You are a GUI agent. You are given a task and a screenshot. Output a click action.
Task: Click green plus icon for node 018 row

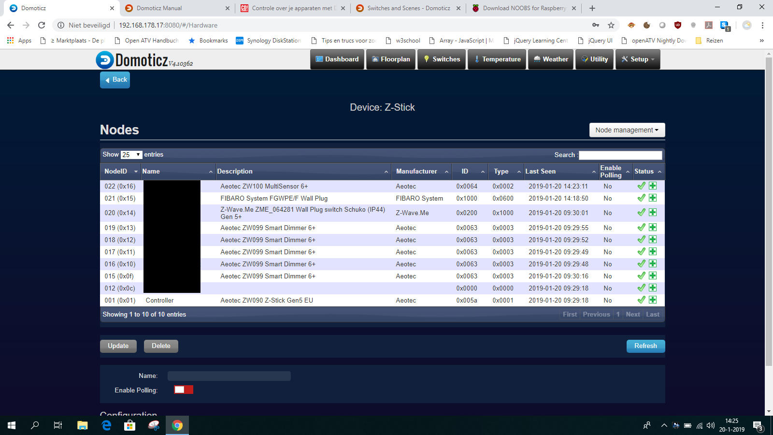[653, 239]
